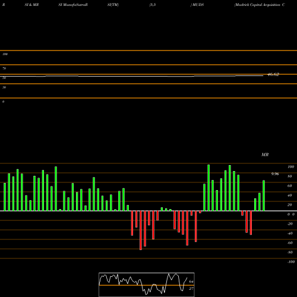Click the MR value label 9.96
Viewport: 297px width, 297px height.
275,174
